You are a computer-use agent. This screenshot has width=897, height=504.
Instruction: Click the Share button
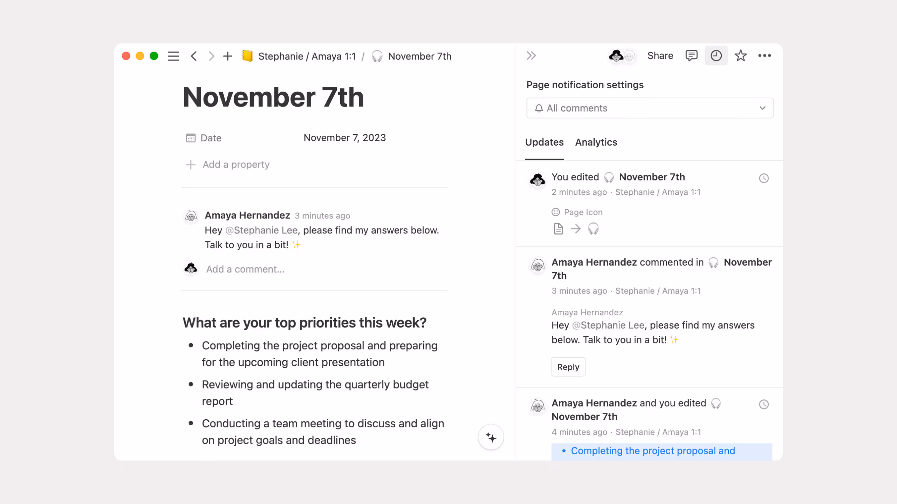[660, 55]
